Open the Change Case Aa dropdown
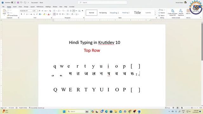203x114 pixels. point(46,11)
